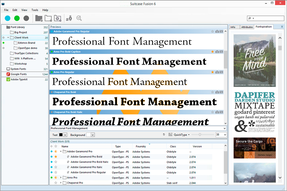The image size is (287, 191).
Task: Click the gray deactivate circle button
Action: [x=26, y=18]
